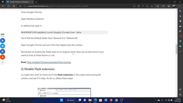Close the Google Chrome is Freezing tab
The height and width of the screenshot is (103, 183).
pos(32,2)
